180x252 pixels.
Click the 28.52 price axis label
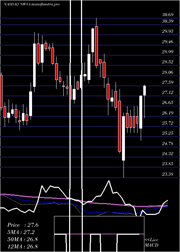tap(168, 62)
